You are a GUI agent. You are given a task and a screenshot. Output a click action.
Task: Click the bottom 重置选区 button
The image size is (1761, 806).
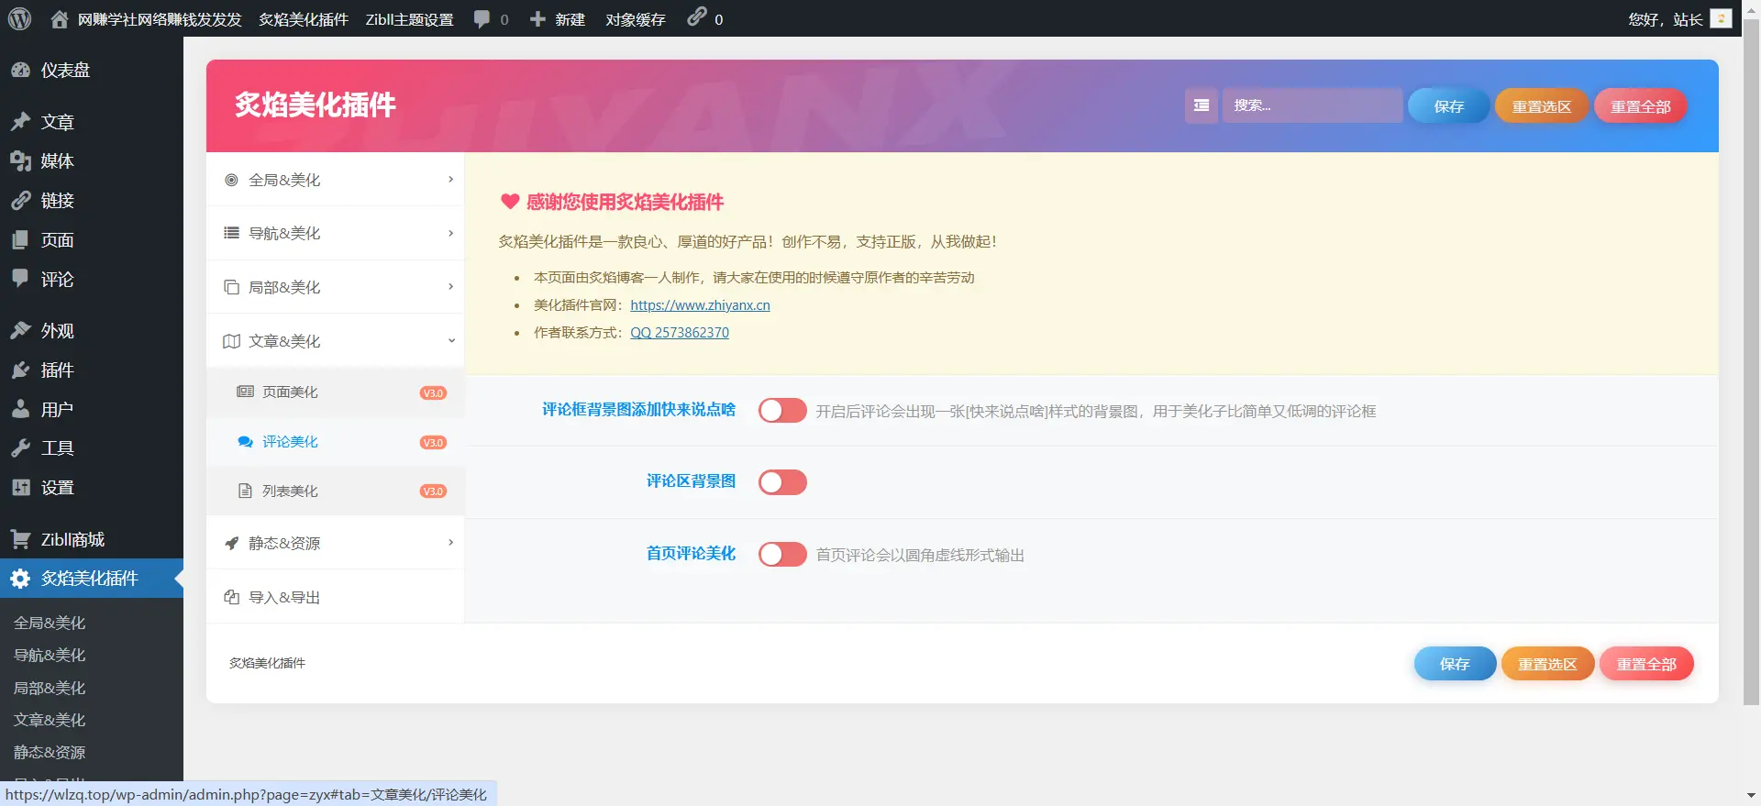(1547, 664)
